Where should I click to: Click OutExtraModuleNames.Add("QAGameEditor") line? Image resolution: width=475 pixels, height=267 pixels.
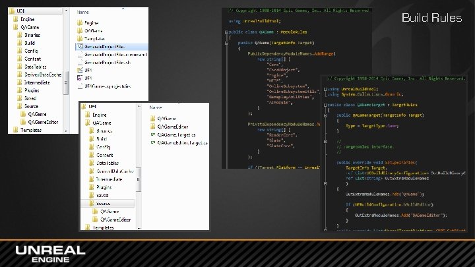(x=401, y=215)
